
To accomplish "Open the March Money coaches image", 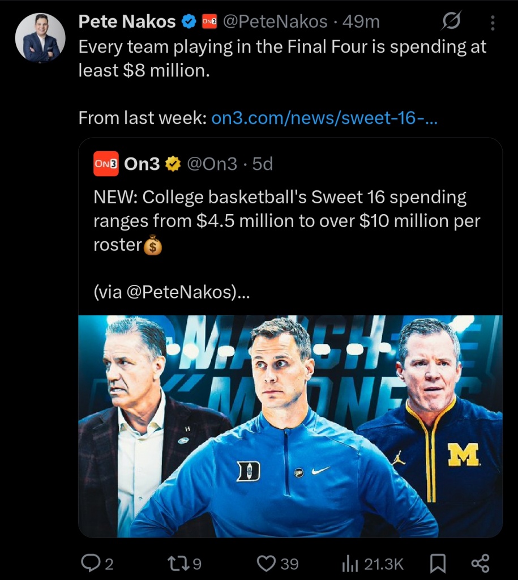I will pos(290,426).
